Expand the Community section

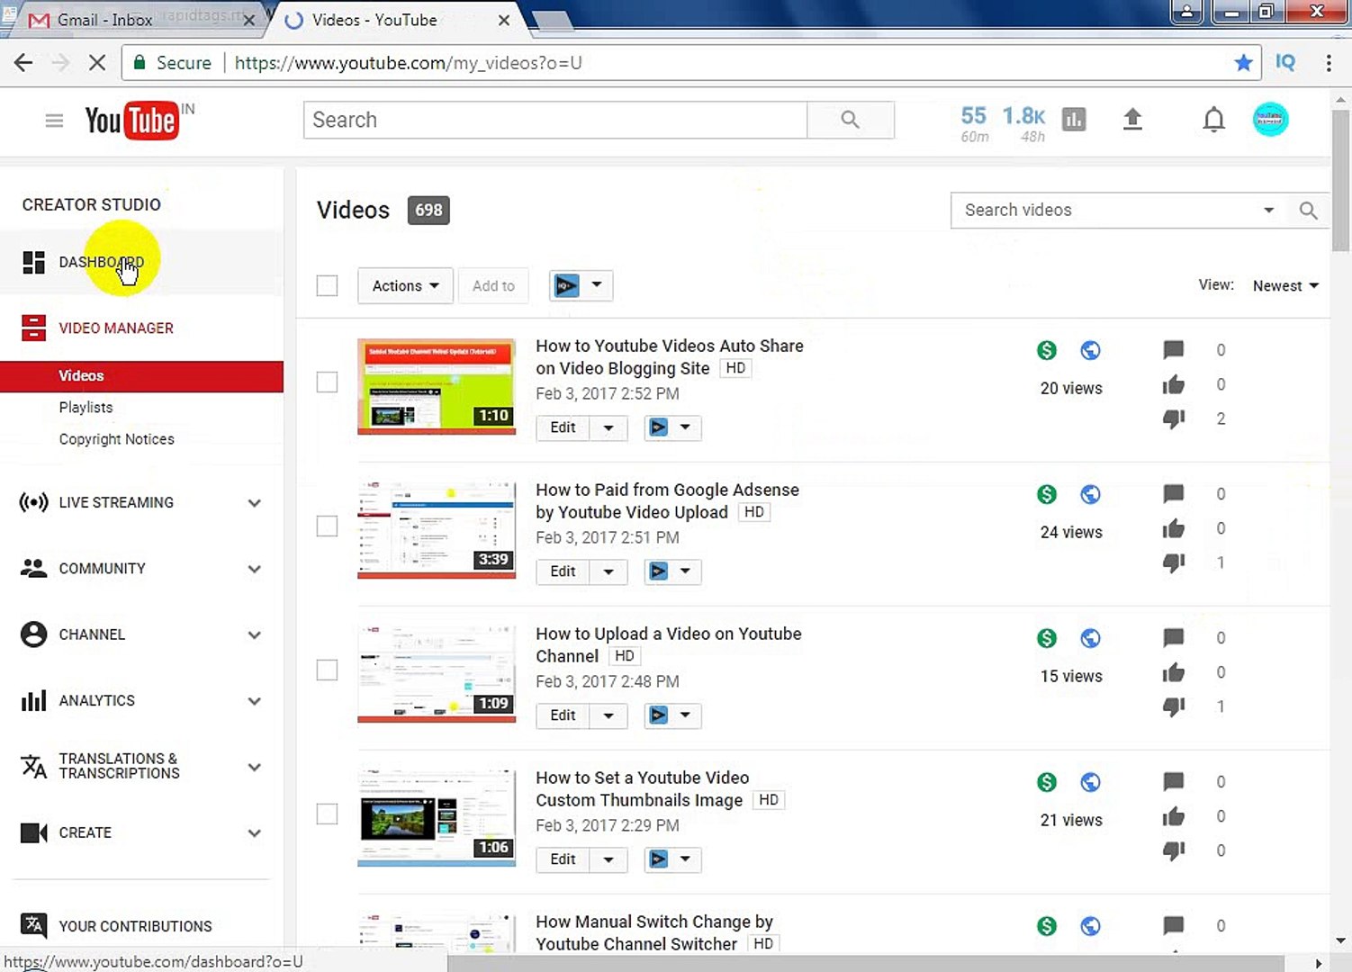pyautogui.click(x=255, y=569)
